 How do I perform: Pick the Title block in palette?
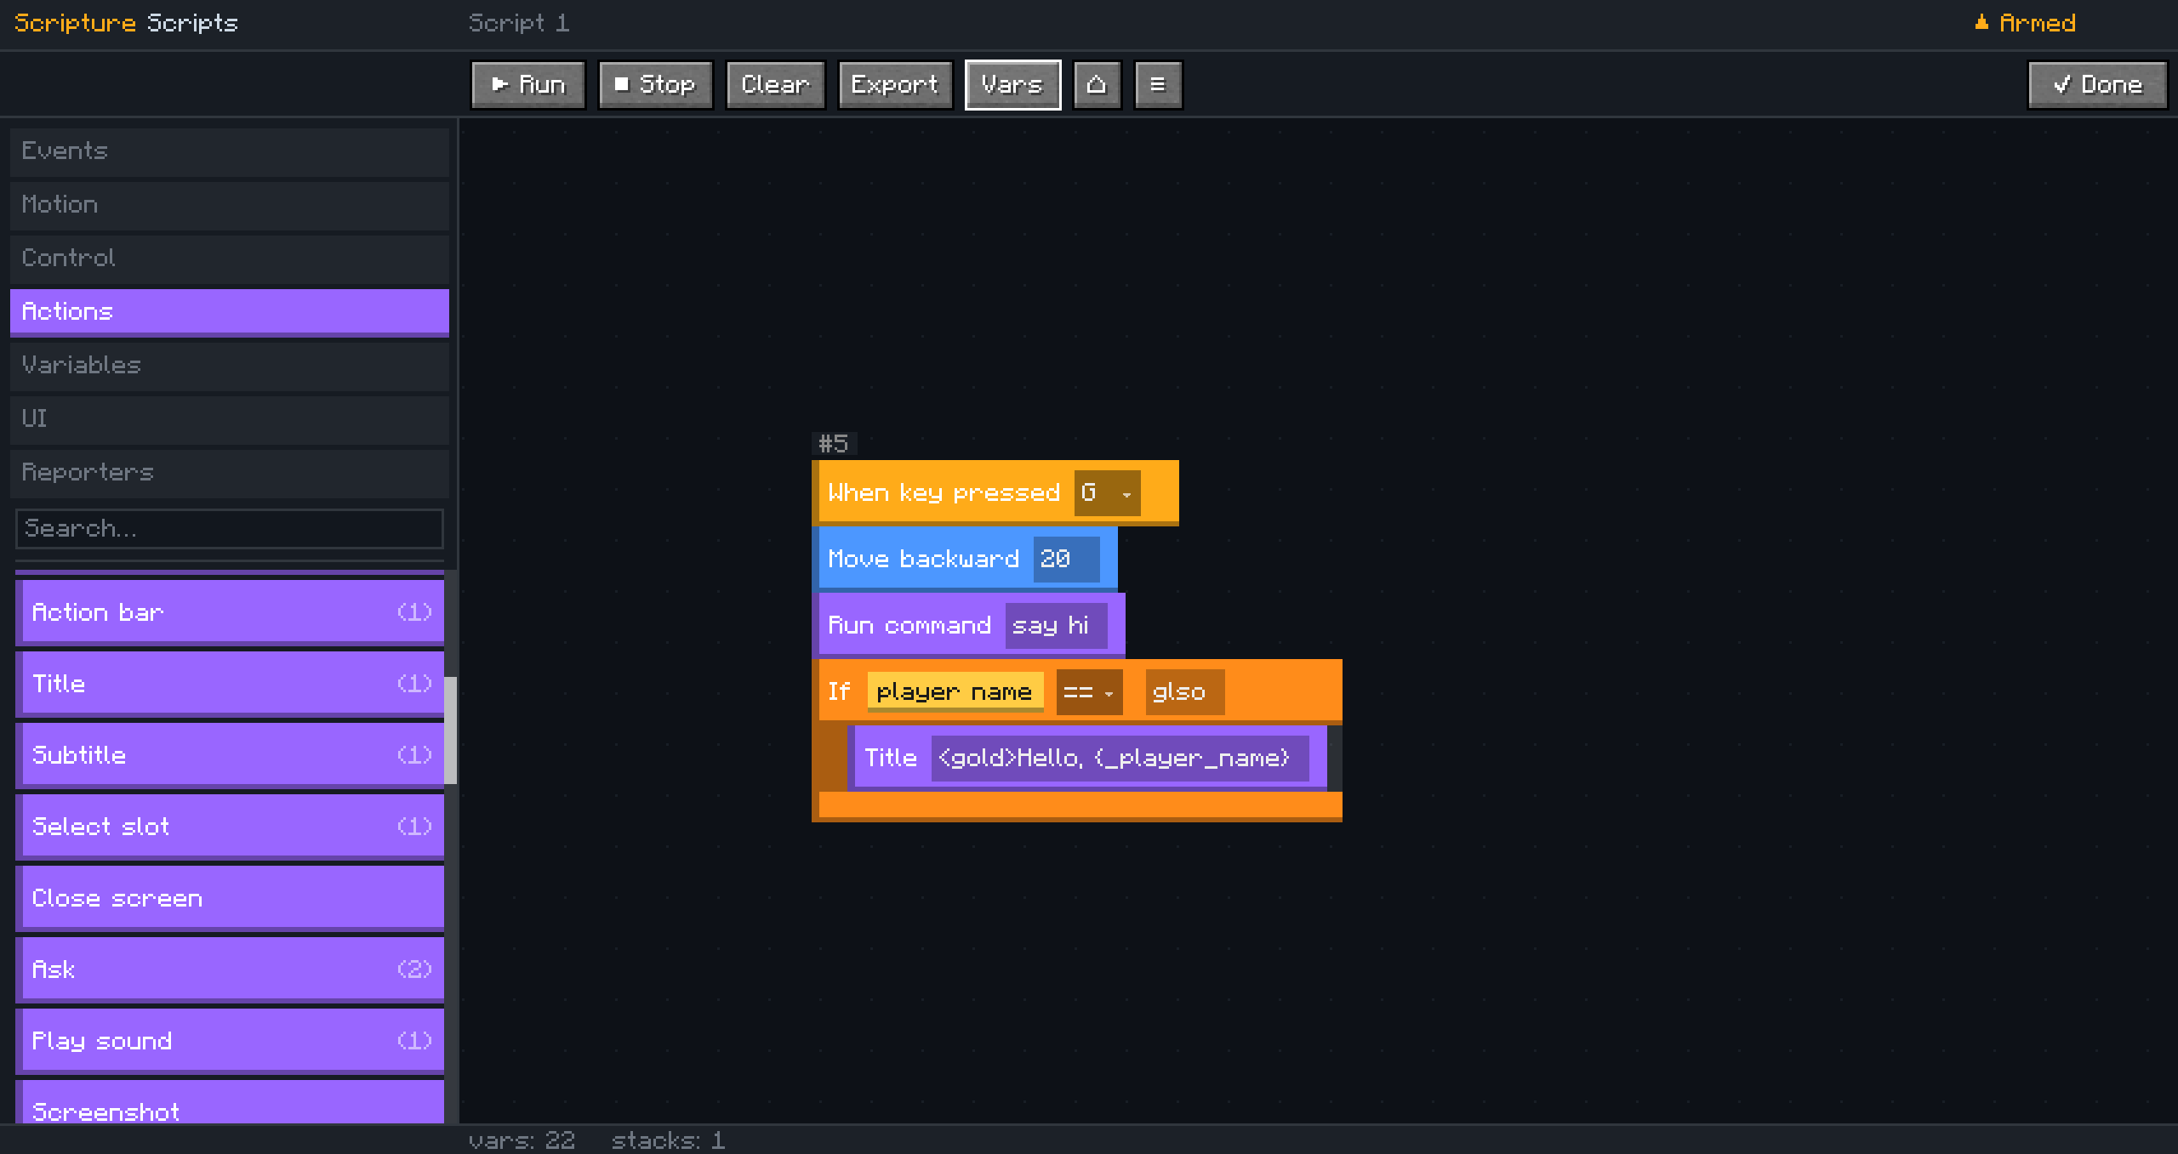click(x=230, y=684)
